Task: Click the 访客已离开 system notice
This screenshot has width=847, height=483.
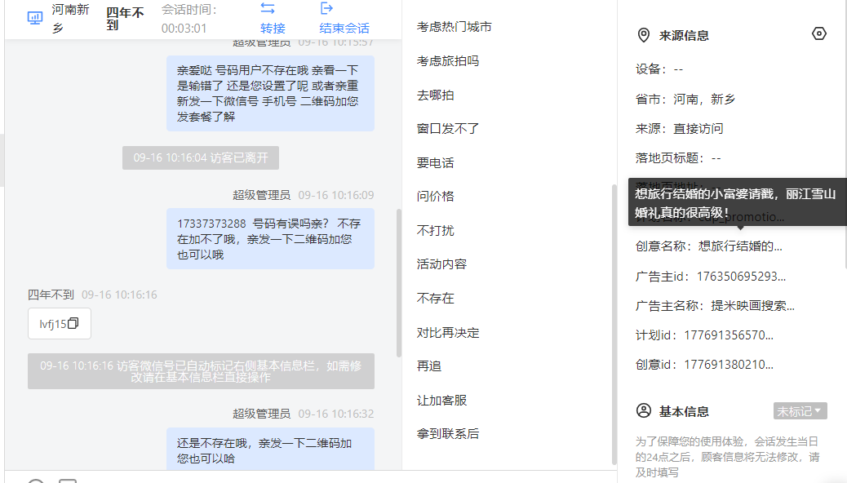Action: (x=201, y=157)
